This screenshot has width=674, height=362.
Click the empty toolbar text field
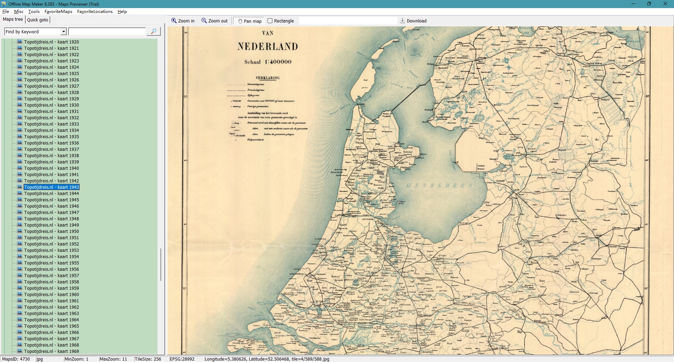(x=348, y=21)
